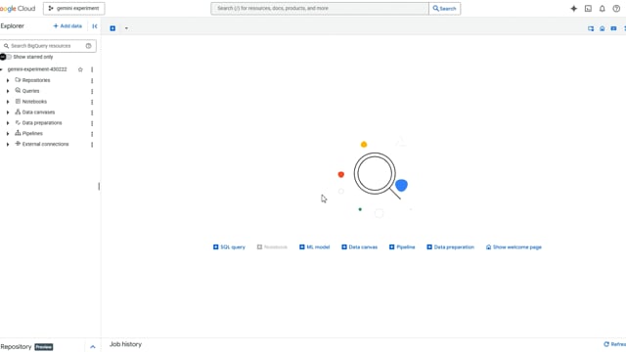
Task: Expand the Repository panel chevron
Action: (93, 347)
